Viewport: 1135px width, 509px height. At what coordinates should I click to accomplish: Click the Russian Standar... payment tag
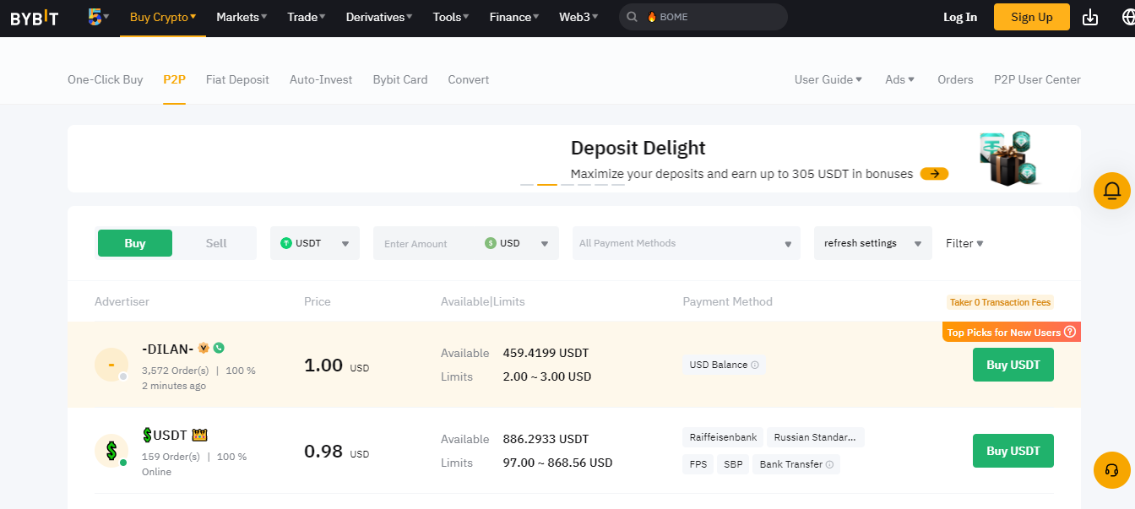(816, 437)
